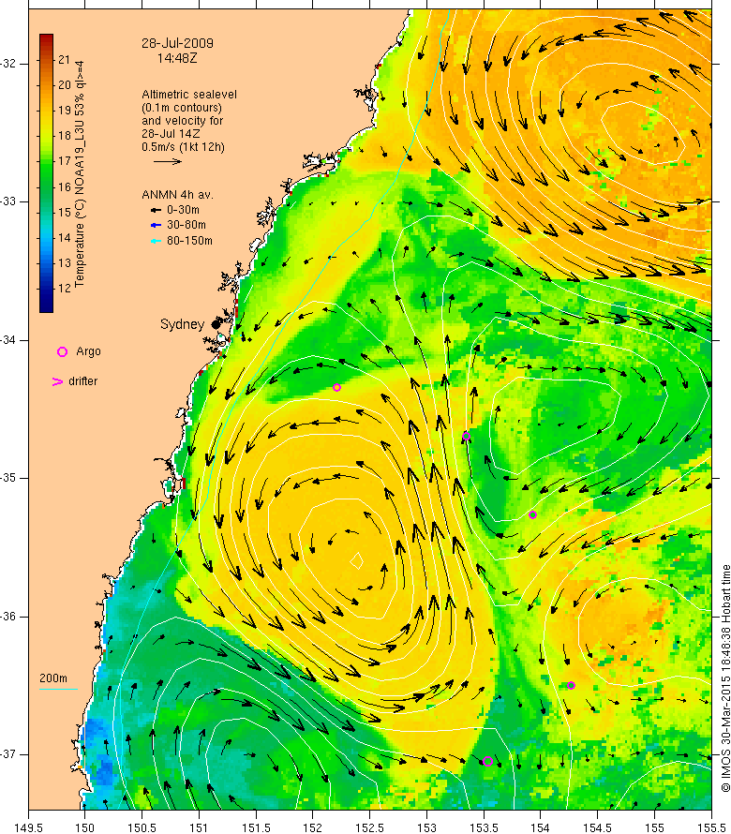Click the black 0-30m legend arrow
Screen dimensions: 731x834
[x=157, y=210]
